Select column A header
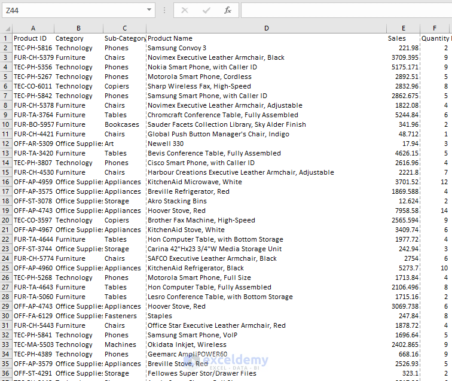Viewport: 452px width, 381px height. 33,28
